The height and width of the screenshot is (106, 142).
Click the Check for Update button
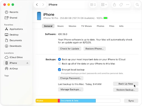(x=70, y=49)
